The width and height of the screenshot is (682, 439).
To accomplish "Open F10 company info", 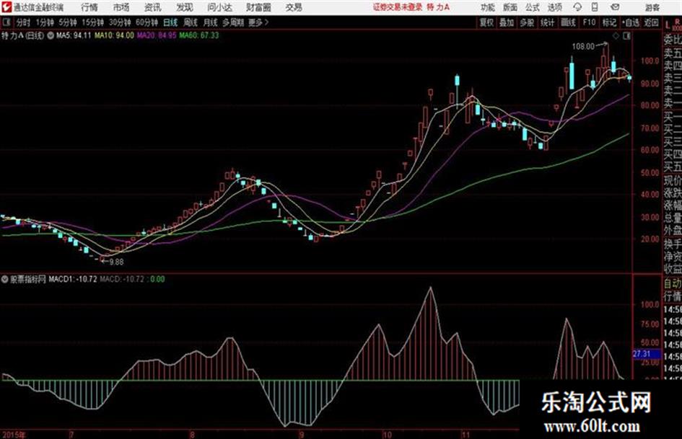I will [x=589, y=22].
